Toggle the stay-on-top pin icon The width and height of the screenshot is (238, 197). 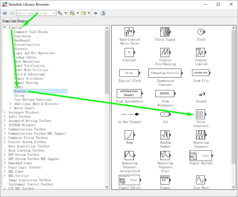(95, 13)
